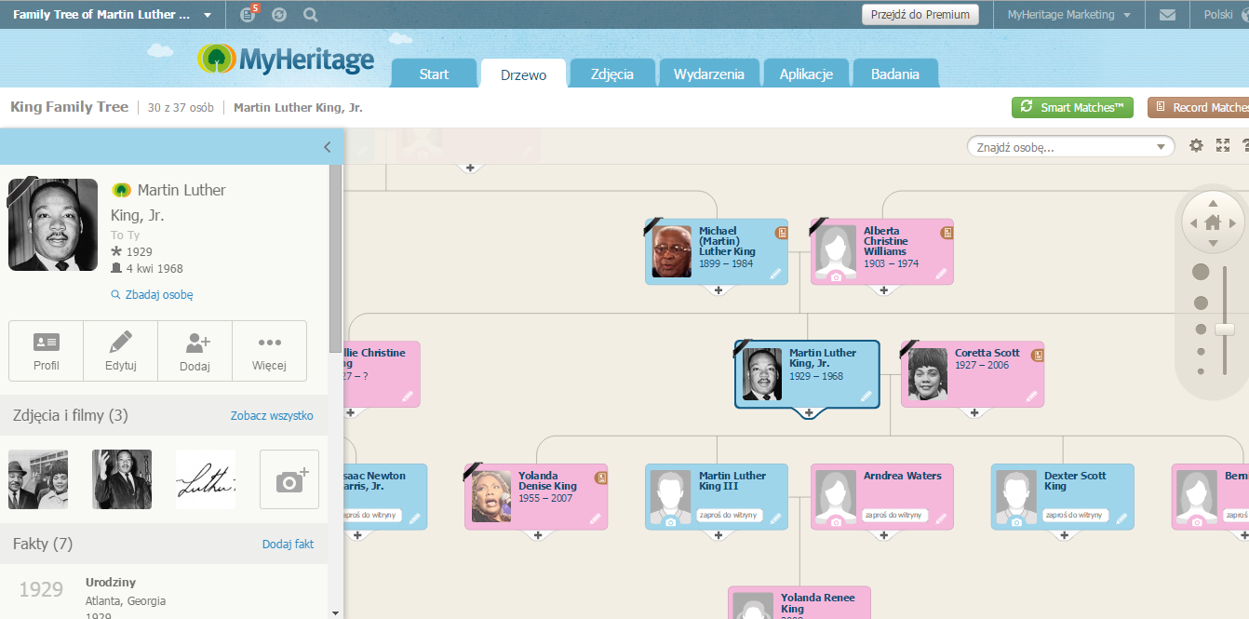Click the pencil icon on Michael Luther King card
The height and width of the screenshot is (619, 1249).
775,274
